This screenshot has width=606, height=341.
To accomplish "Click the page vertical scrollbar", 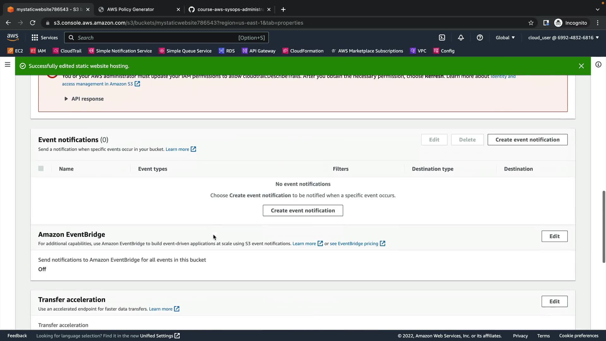I will (x=603, y=226).
